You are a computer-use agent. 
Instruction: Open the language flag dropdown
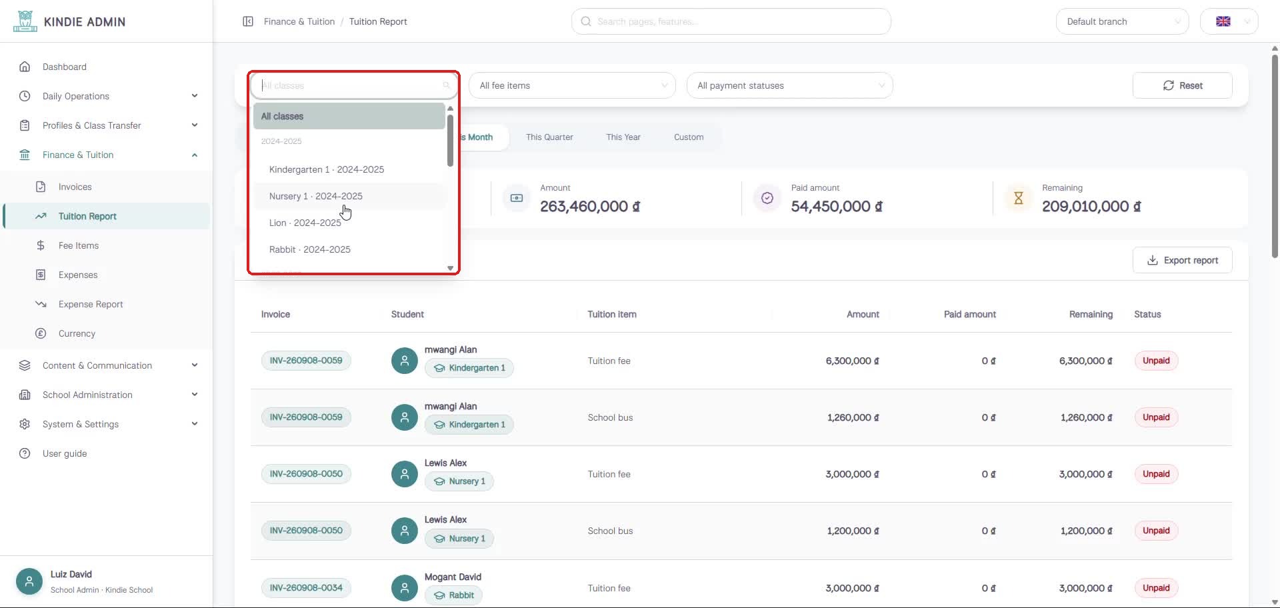click(1229, 21)
